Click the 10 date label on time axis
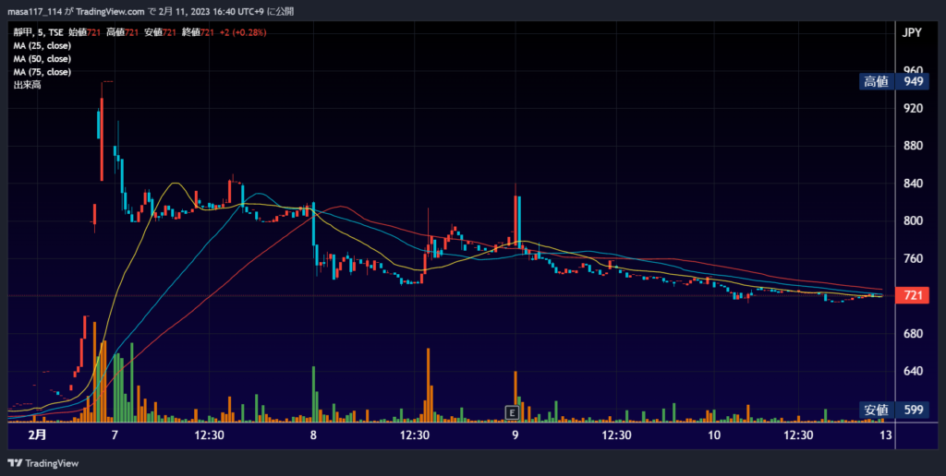The height and width of the screenshot is (476, 946). [714, 435]
